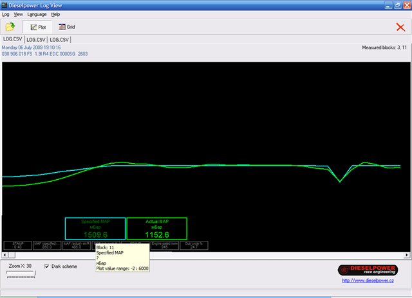
Task: Adjust the Zoom X slider
Action: click(x=21, y=274)
